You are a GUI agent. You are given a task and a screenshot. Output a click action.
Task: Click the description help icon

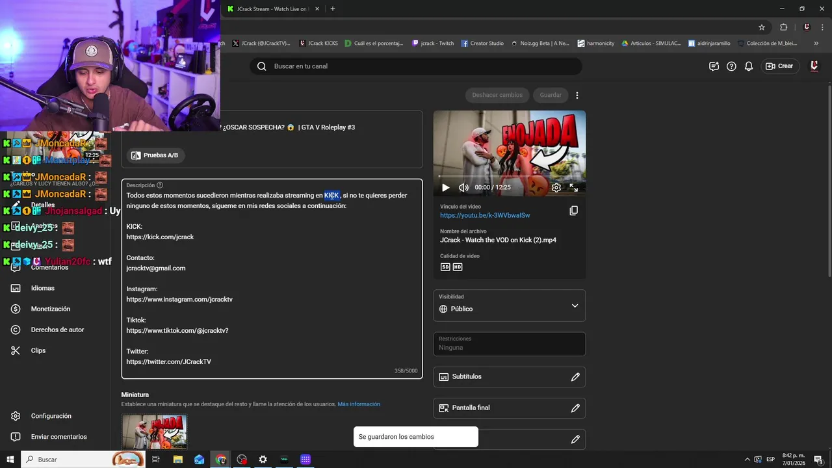160,185
